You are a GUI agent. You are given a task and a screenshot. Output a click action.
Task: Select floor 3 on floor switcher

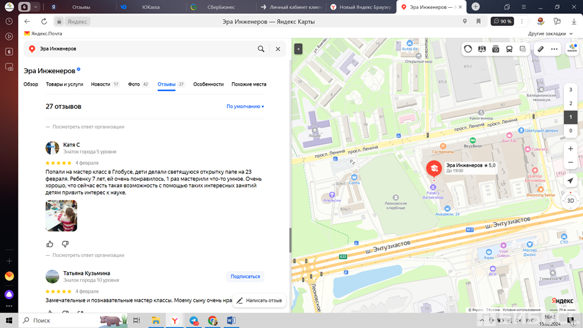(x=570, y=90)
